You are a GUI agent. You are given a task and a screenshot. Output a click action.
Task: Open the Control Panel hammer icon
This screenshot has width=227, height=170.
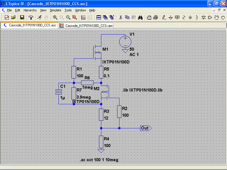pyautogui.click(x=31, y=18)
